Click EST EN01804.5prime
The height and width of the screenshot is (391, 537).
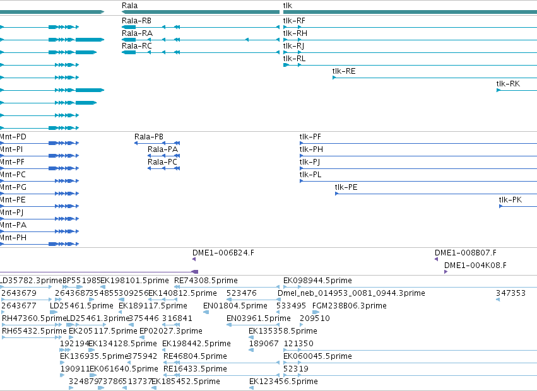click(x=235, y=306)
